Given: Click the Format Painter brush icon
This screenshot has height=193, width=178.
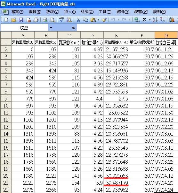Looking at the screenshot, I should pos(104,20).
